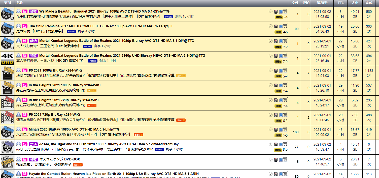Click the skull category icon on Josee row
Image resolution: width=379 pixels, height=178 pixels.
click(x=7, y=147)
